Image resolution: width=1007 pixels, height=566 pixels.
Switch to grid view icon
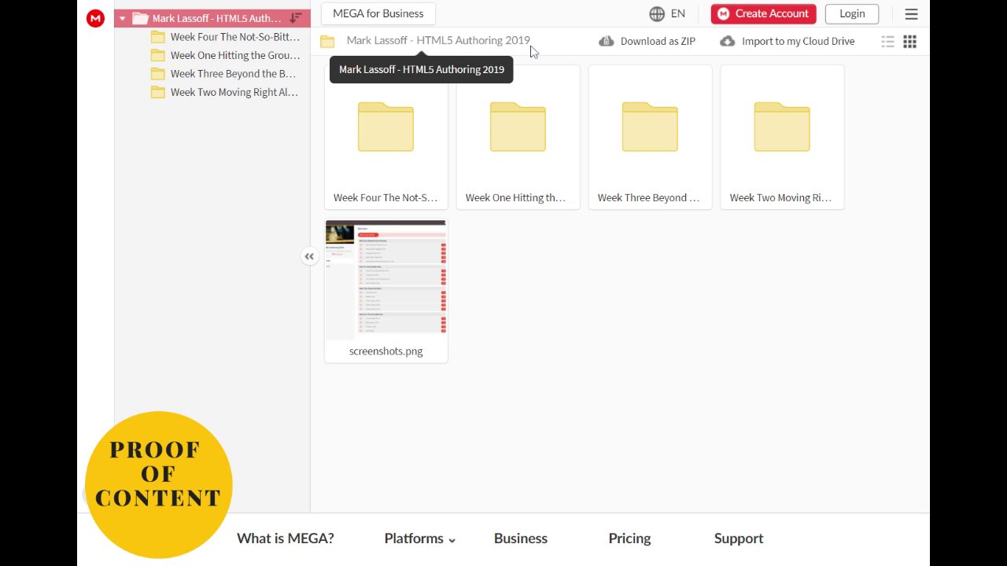coord(909,42)
